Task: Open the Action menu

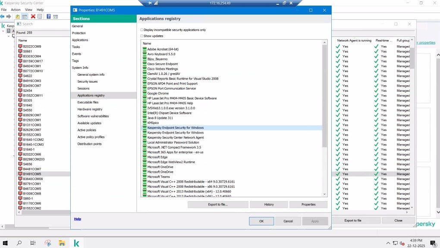Action: click(x=16, y=9)
